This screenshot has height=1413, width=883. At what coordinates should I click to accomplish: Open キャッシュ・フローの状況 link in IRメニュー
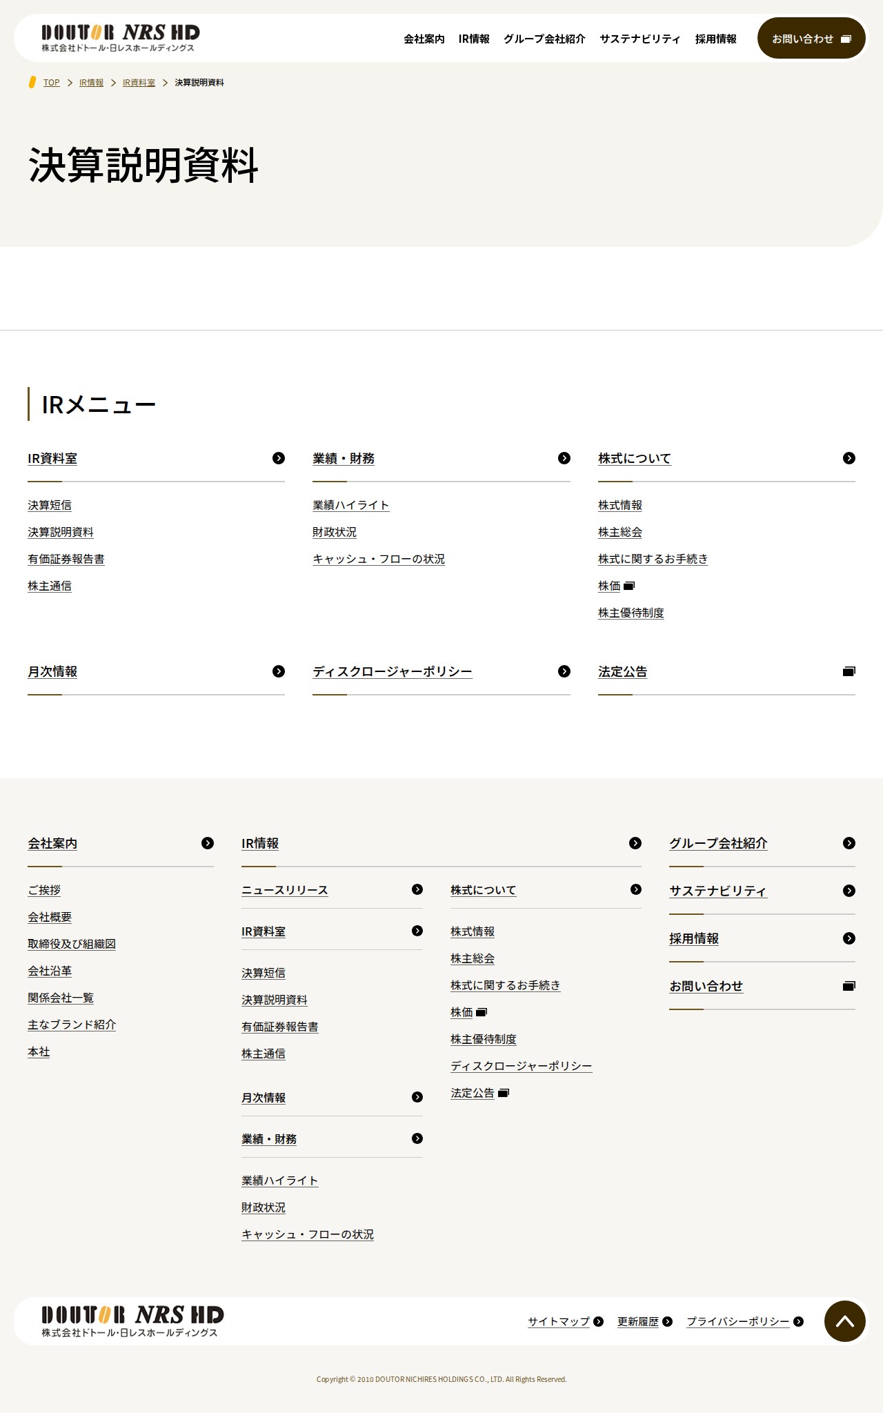tap(379, 559)
